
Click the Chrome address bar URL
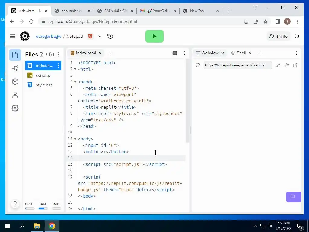[x=93, y=21]
